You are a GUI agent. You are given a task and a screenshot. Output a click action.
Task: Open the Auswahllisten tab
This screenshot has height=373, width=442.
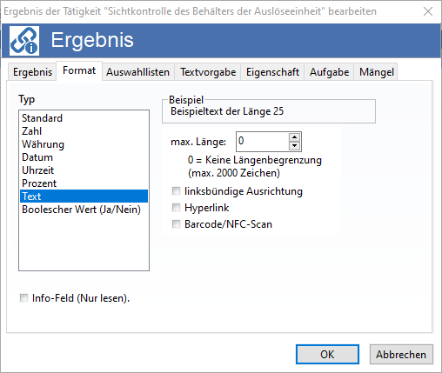point(137,72)
